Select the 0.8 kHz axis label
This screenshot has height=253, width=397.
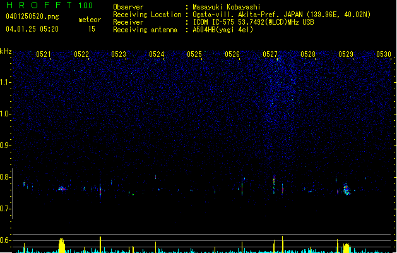[5, 177]
